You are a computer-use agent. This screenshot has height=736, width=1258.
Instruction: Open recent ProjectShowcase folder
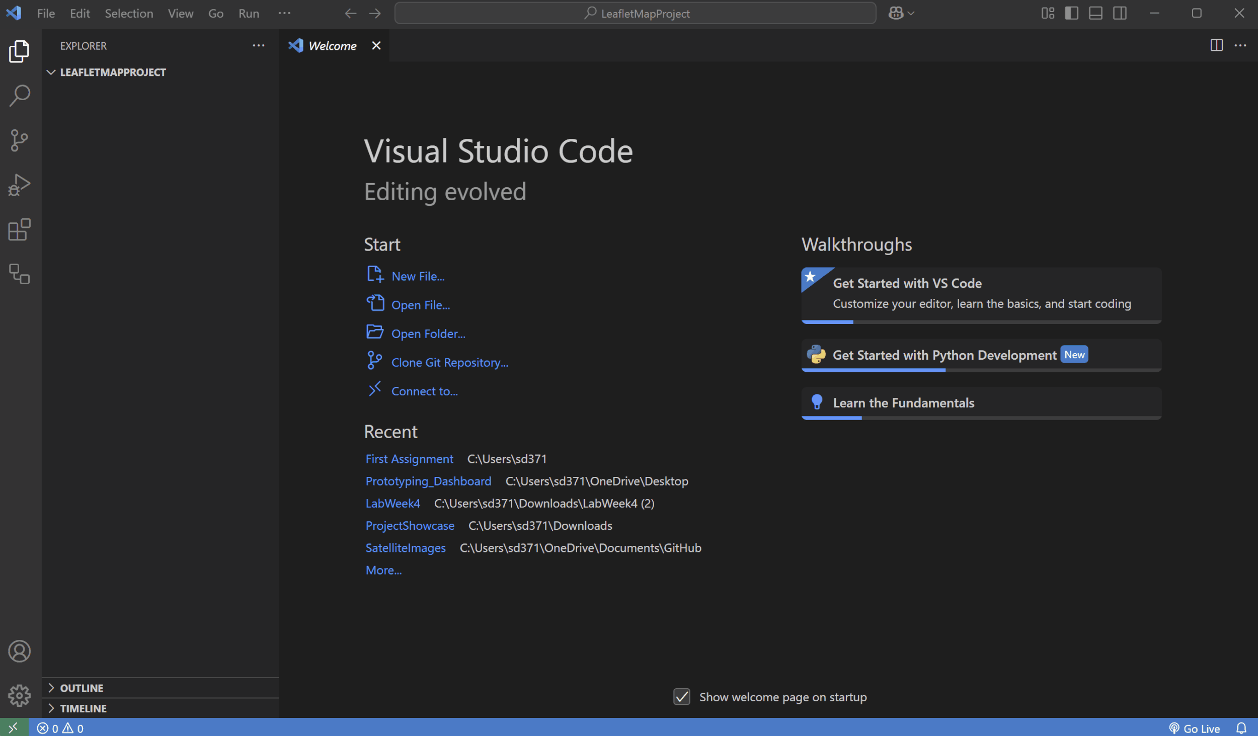[410, 525]
